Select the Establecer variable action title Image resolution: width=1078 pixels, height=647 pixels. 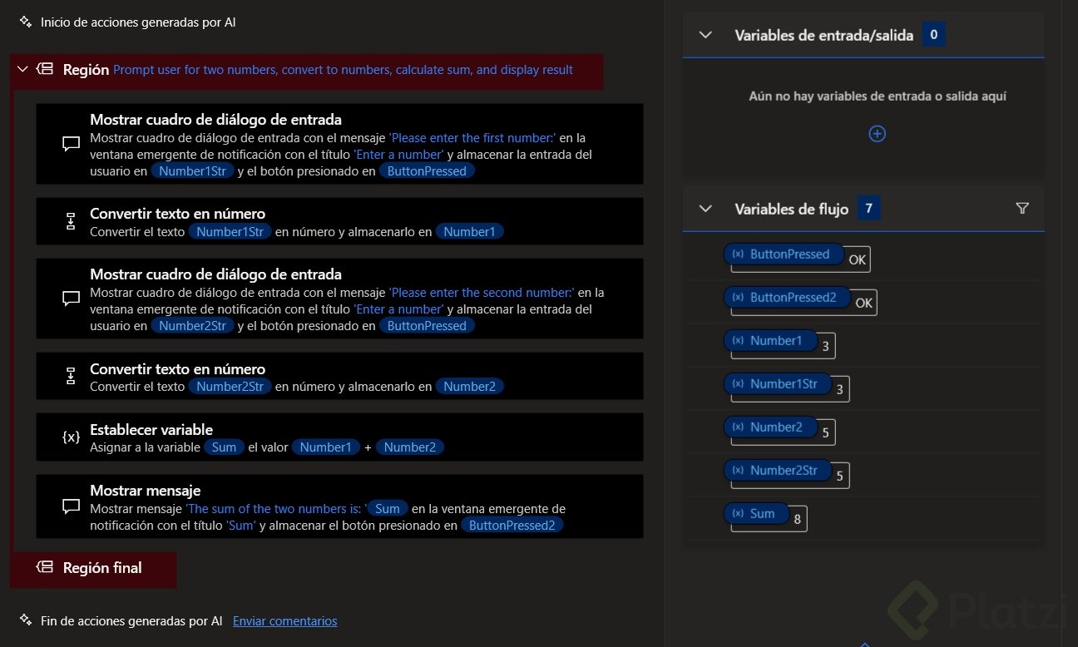[151, 430]
